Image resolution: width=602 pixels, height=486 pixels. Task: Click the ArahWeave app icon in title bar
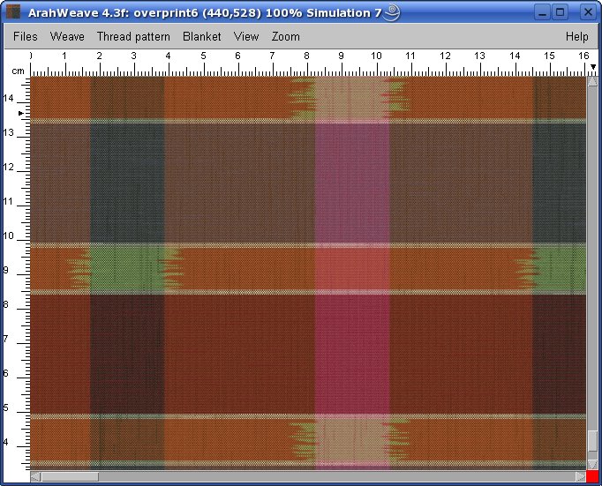[x=13, y=12]
